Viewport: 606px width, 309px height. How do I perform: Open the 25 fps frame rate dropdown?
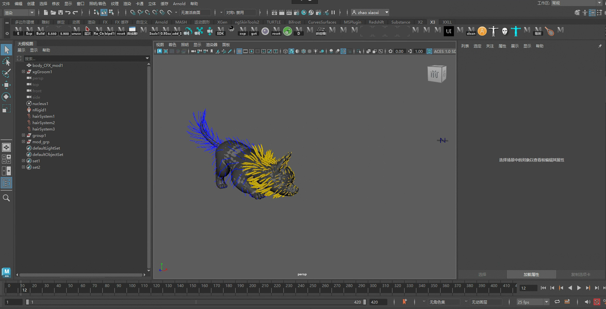coord(533,302)
